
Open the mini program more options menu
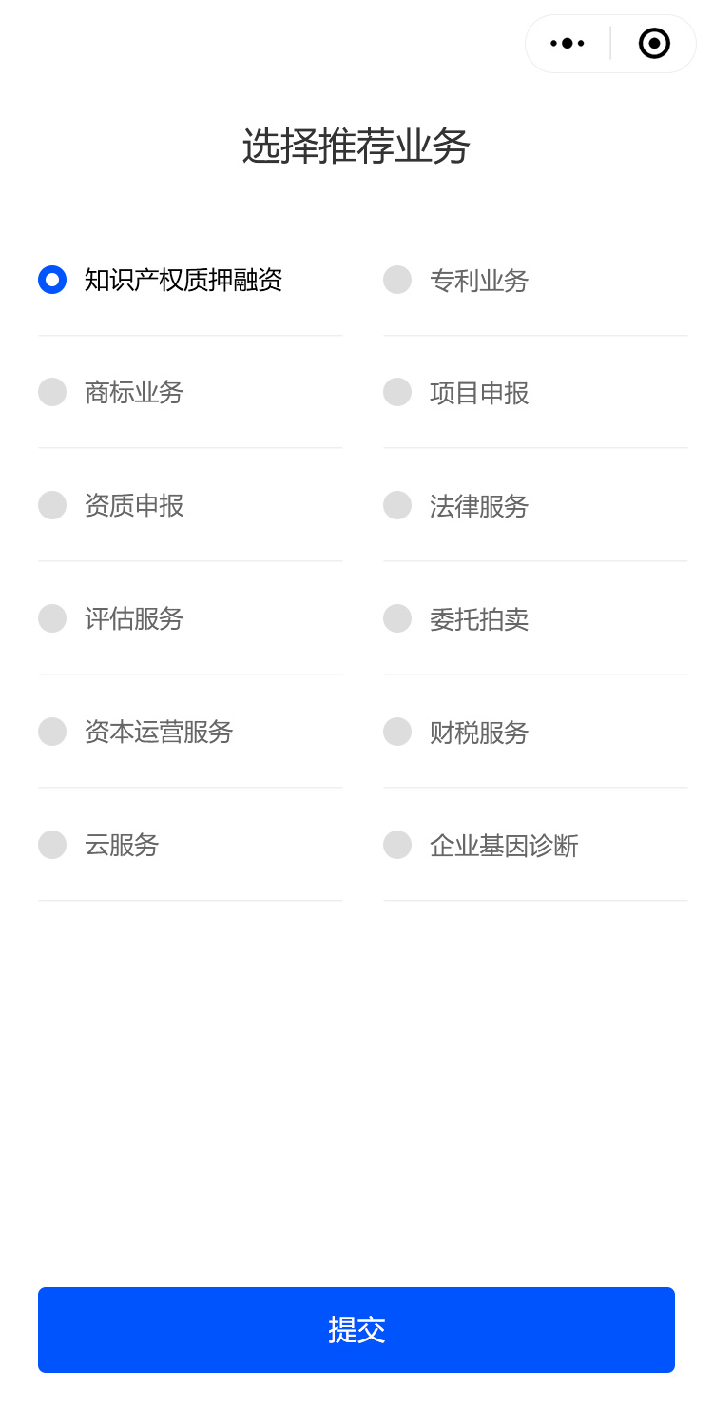pyautogui.click(x=568, y=44)
